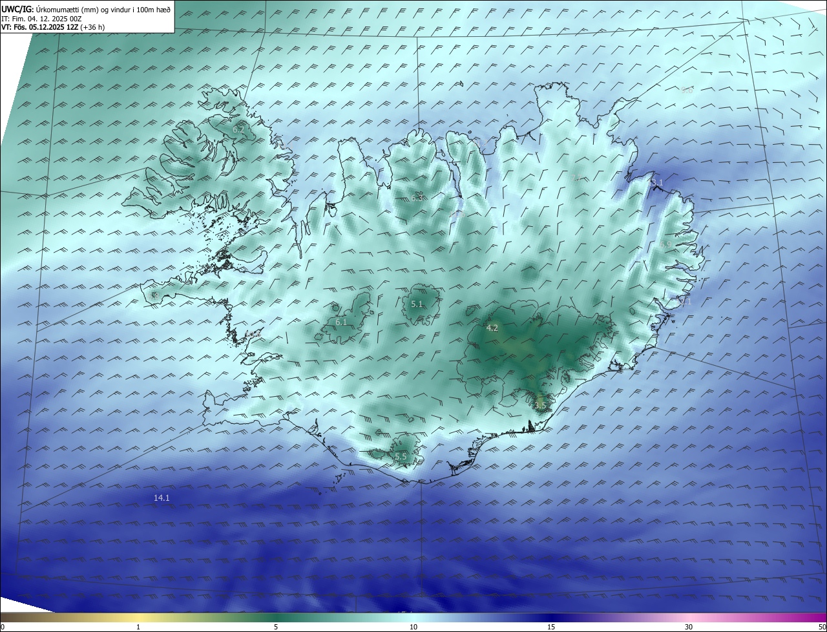Click the 3.5 value near the southeast coast

tap(540, 406)
